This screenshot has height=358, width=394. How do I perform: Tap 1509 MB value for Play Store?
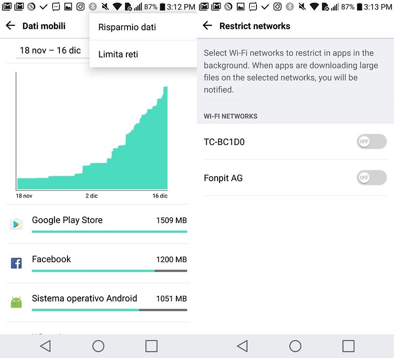pos(172,220)
